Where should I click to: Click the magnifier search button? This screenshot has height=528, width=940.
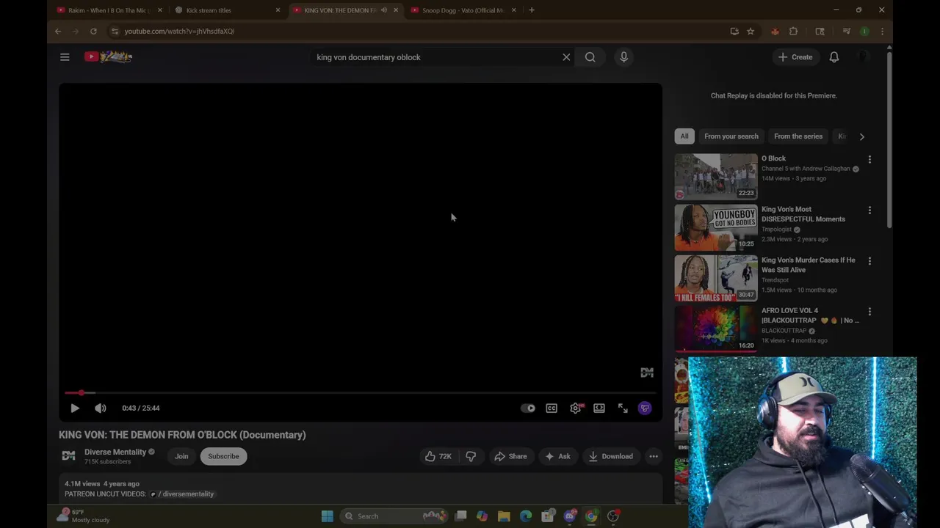tap(590, 57)
